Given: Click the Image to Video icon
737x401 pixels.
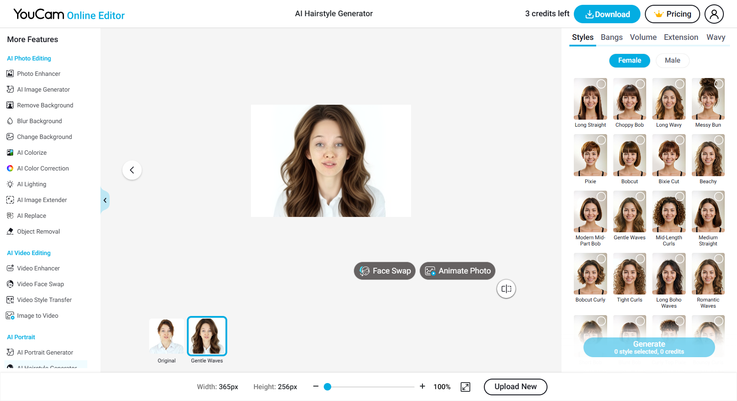Looking at the screenshot, I should (x=10, y=316).
